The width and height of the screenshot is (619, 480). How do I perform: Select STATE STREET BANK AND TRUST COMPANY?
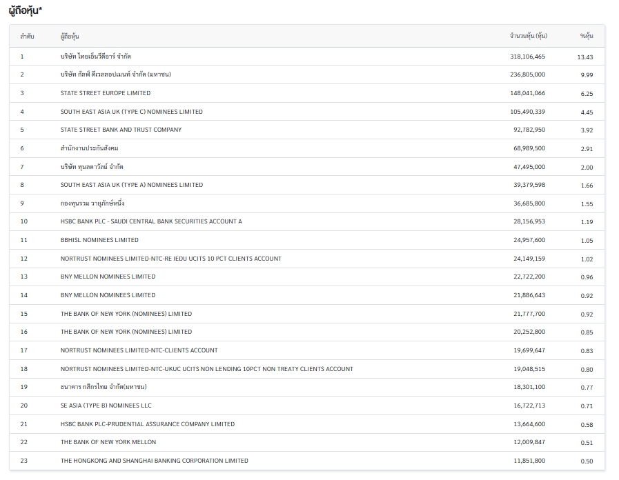pos(121,130)
